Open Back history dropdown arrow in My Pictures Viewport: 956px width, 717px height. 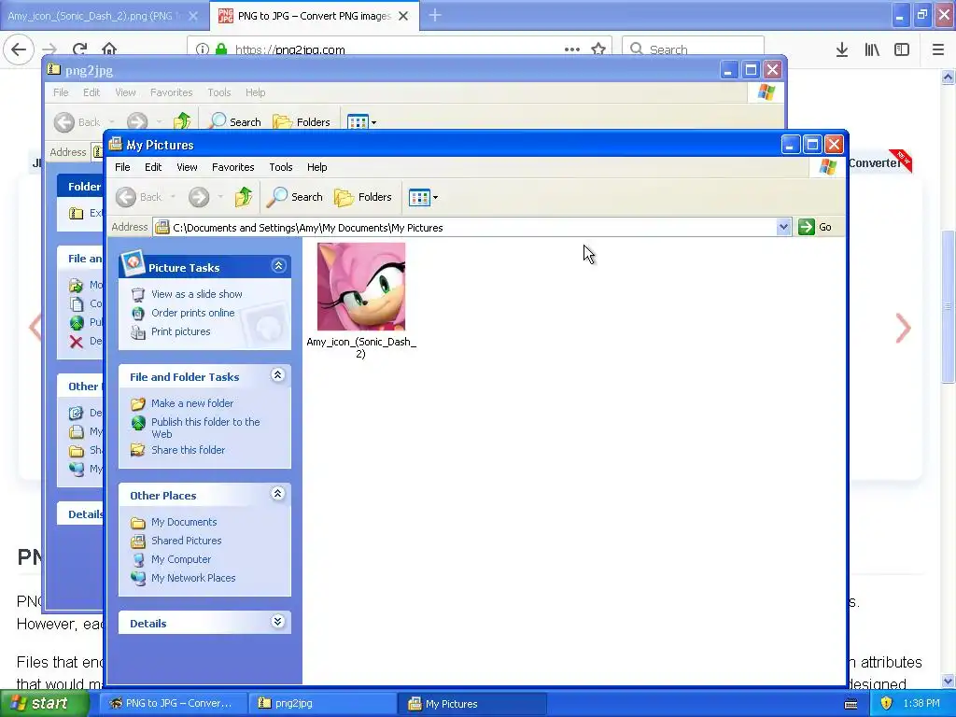[173, 197]
